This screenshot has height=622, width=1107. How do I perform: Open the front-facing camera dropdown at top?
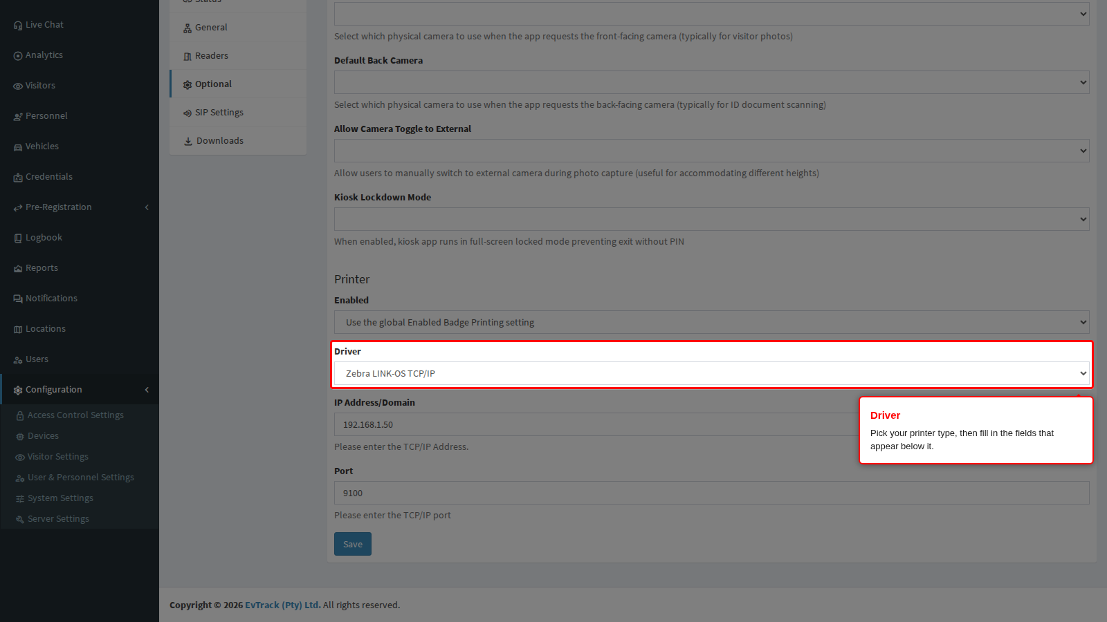coord(711,14)
